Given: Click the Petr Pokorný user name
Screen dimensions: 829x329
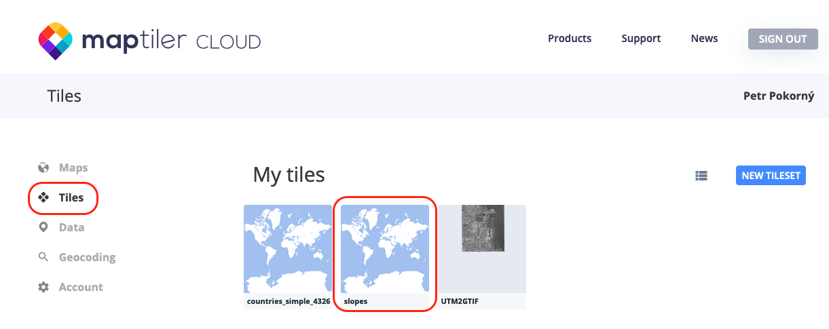Looking at the screenshot, I should pyautogui.click(x=778, y=96).
